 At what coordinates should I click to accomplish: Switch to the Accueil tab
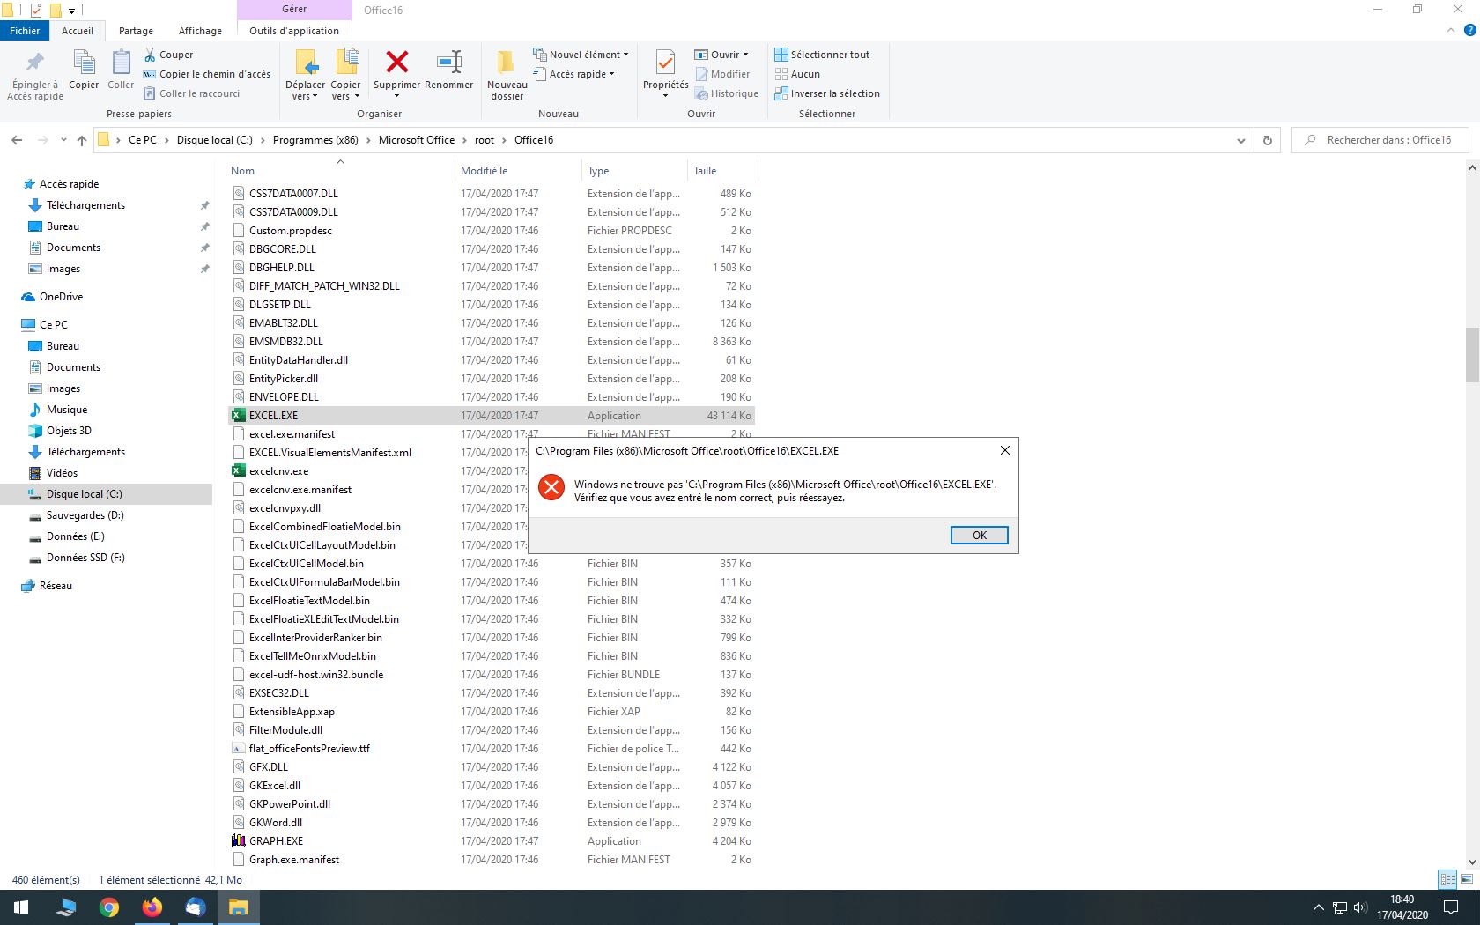tap(78, 31)
